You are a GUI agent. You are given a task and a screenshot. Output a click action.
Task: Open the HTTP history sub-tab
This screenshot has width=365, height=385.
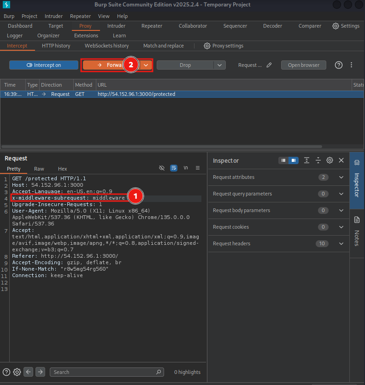pos(56,46)
